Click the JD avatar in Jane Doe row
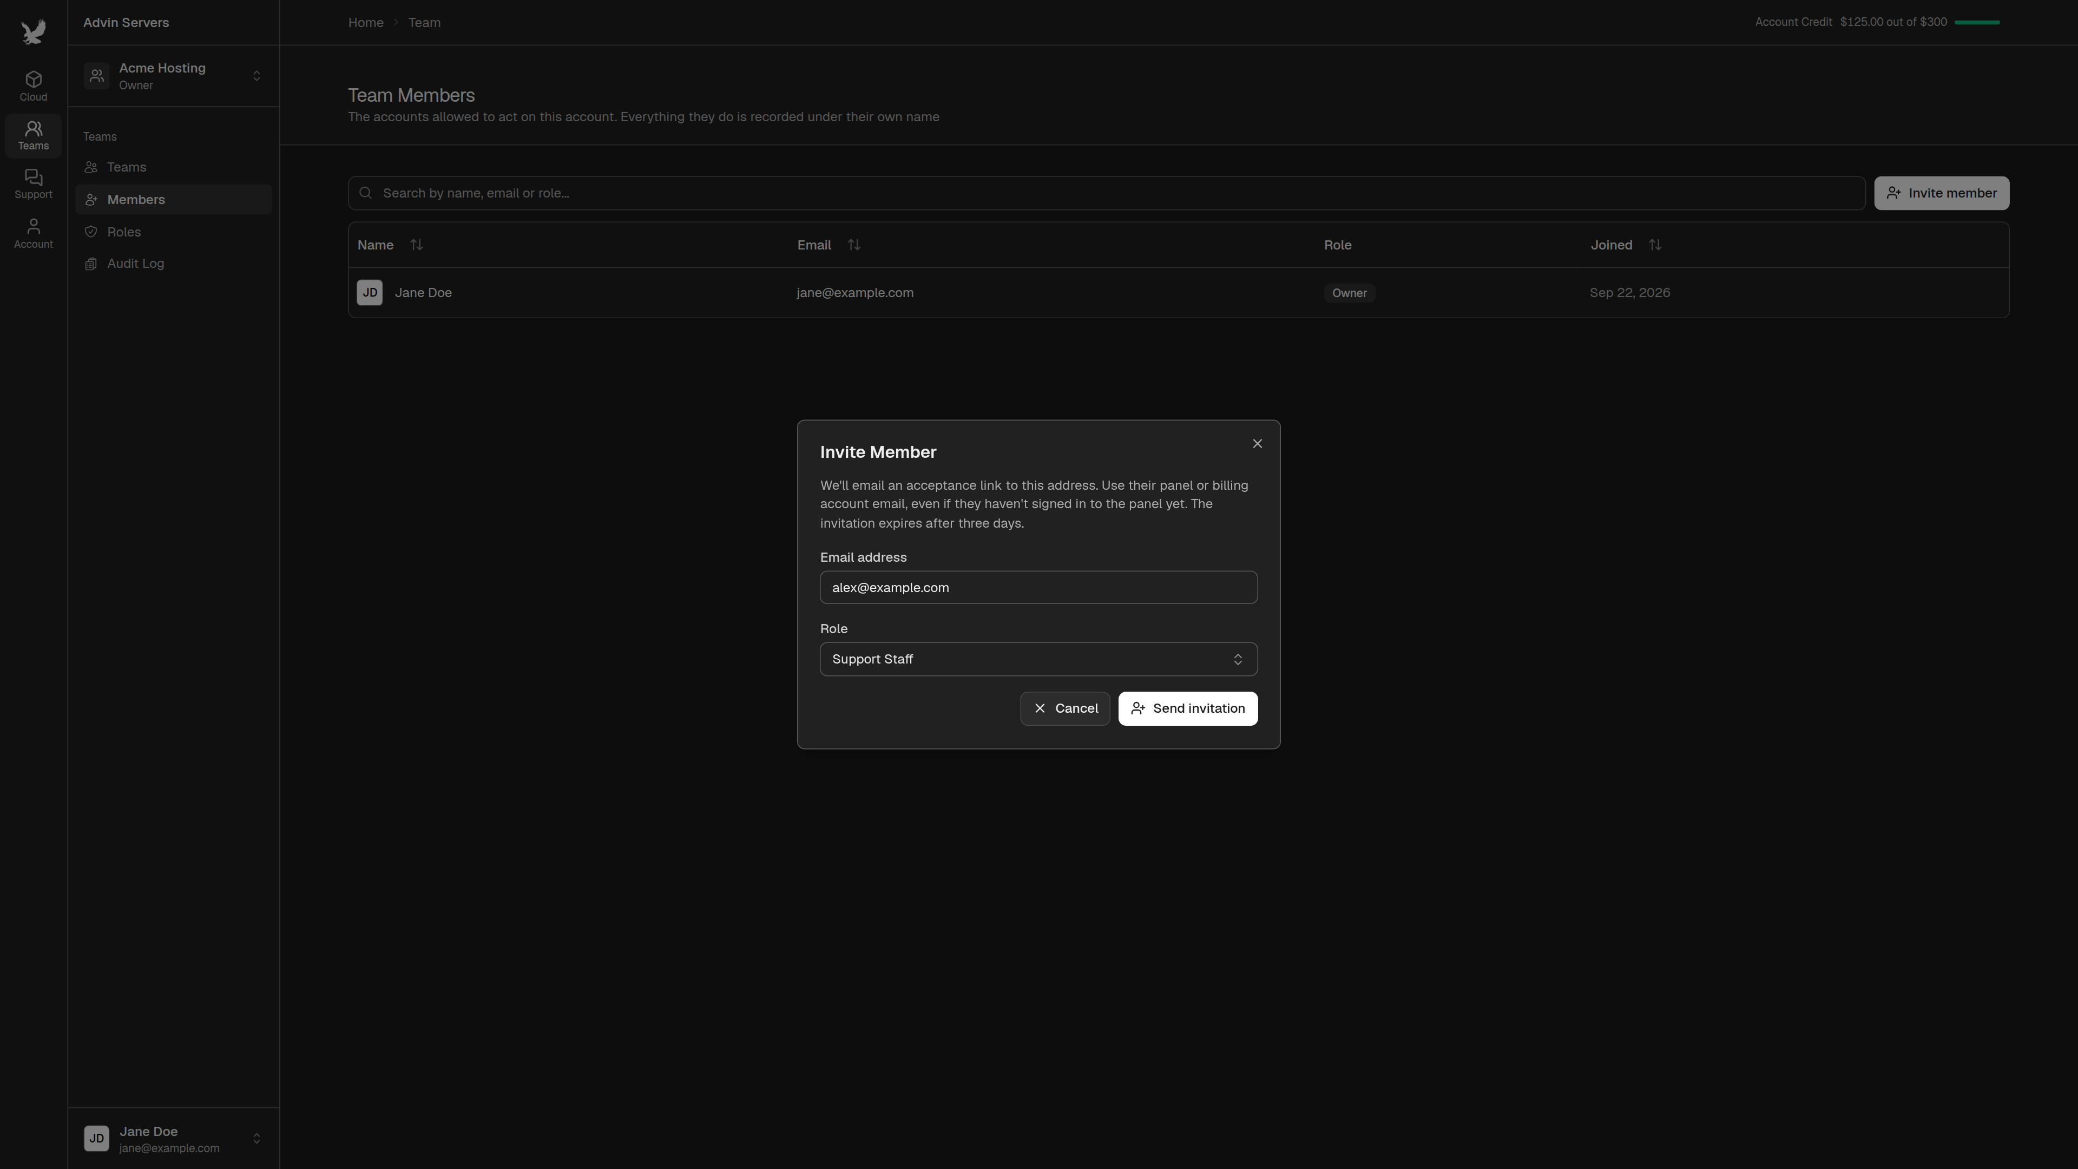Image resolution: width=2078 pixels, height=1169 pixels. click(x=370, y=293)
